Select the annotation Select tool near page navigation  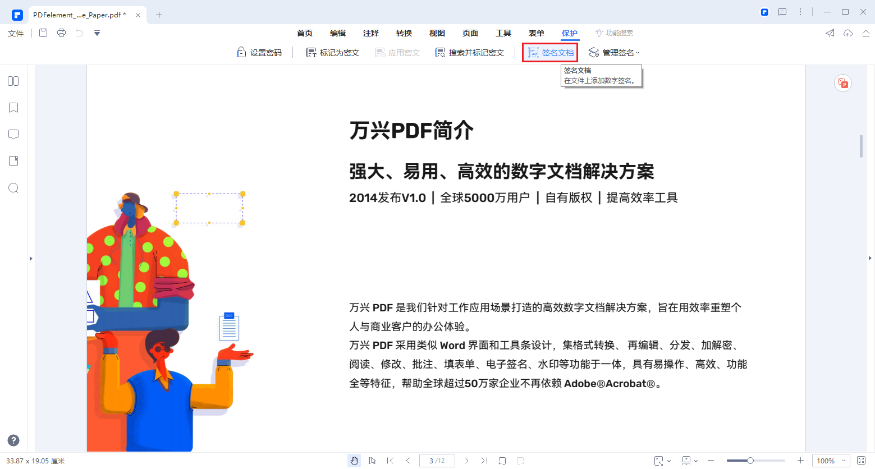372,460
